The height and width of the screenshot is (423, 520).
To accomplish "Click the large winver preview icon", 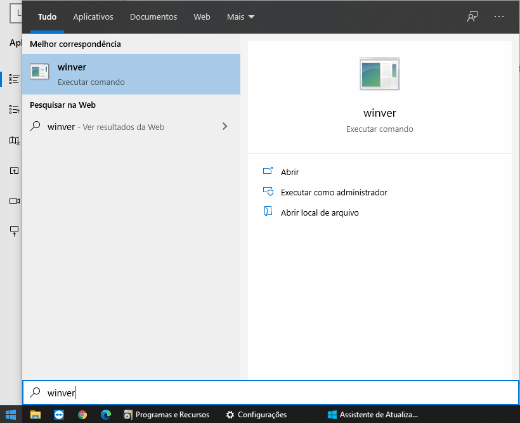I will [x=380, y=74].
